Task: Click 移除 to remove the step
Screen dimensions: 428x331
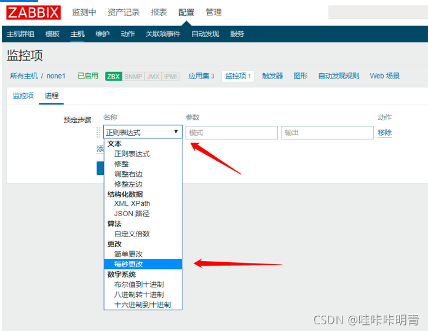Action: [384, 133]
